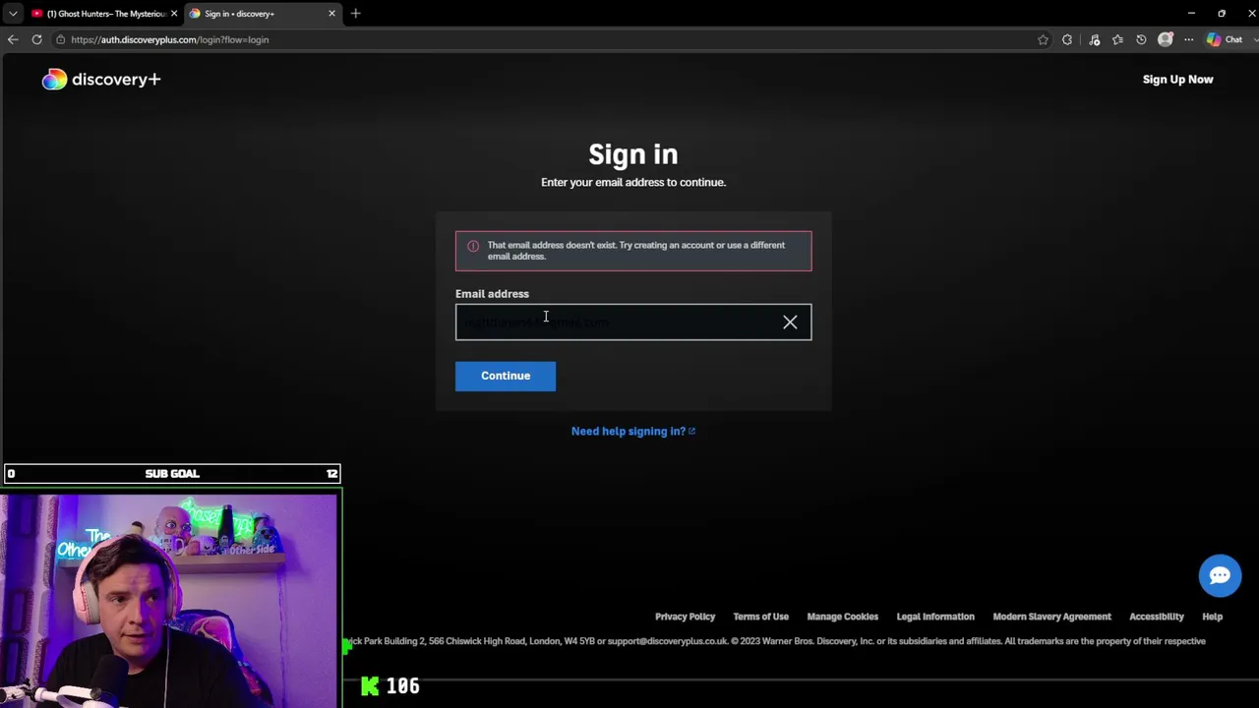Image resolution: width=1259 pixels, height=708 pixels.
Task: Select the Sign in discovery+ tab
Action: click(x=263, y=14)
